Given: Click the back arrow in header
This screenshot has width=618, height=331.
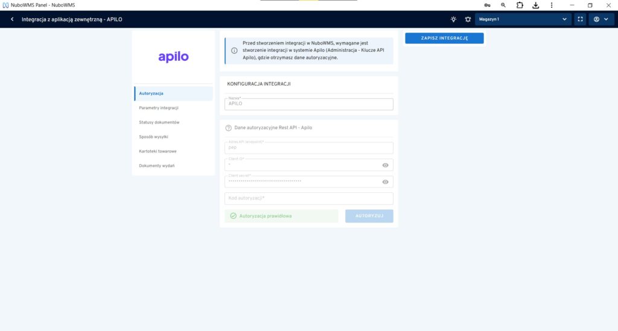Looking at the screenshot, I should [x=12, y=19].
